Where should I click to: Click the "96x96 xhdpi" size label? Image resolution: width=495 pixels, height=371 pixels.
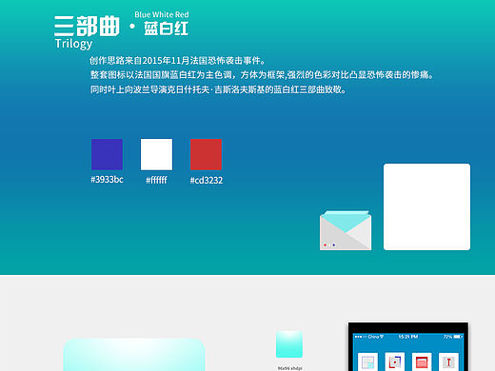[x=289, y=368]
